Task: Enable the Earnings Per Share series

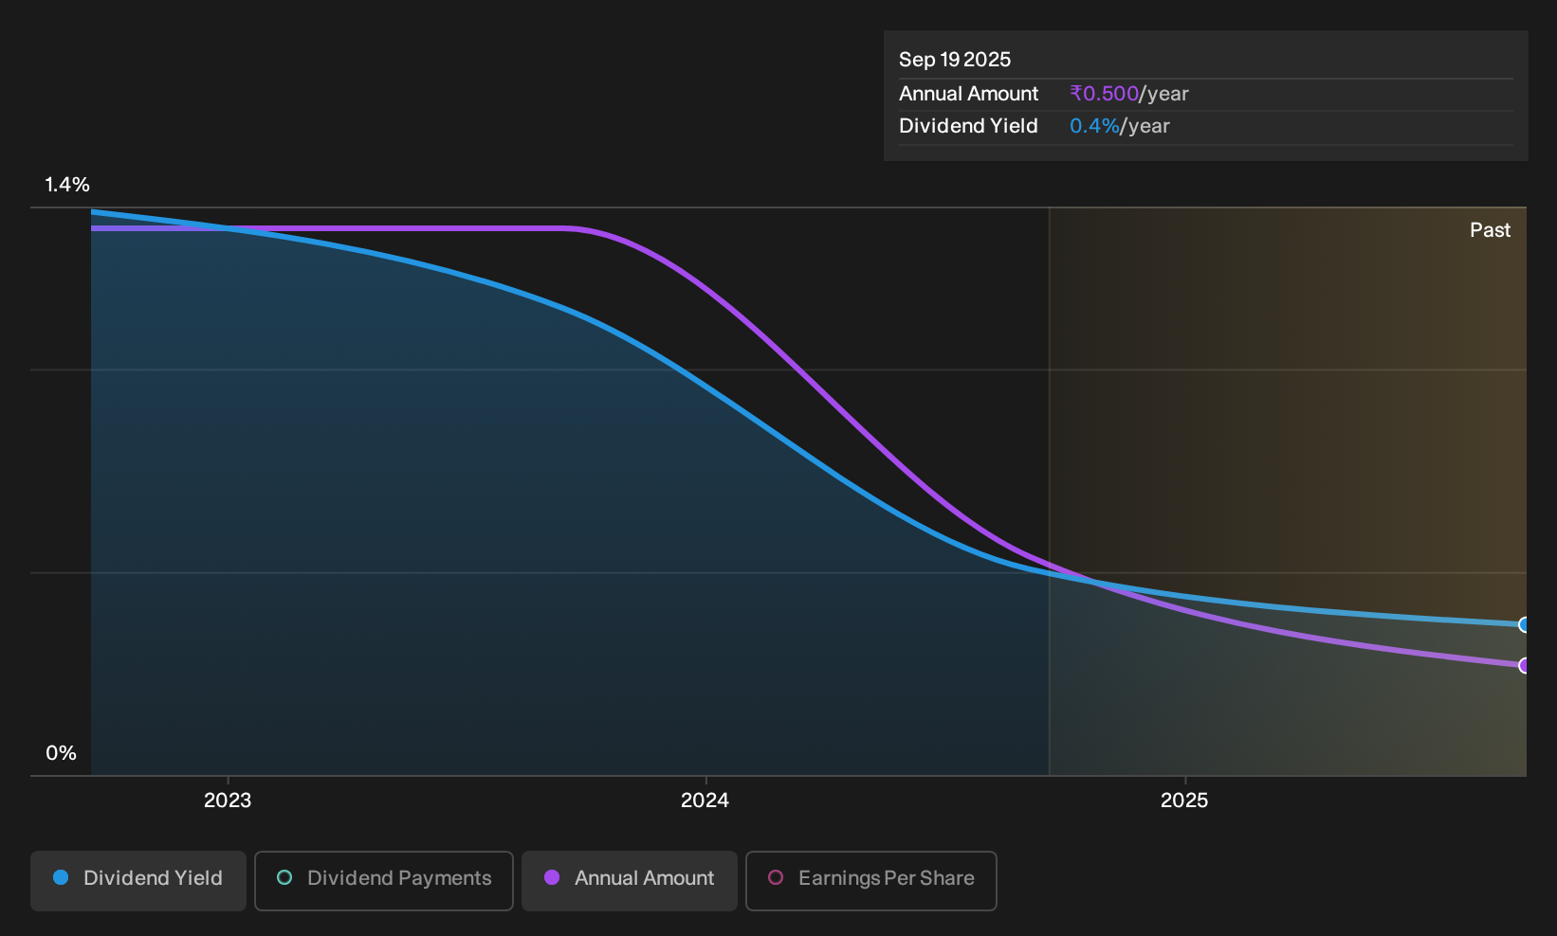Action: pyautogui.click(x=871, y=881)
